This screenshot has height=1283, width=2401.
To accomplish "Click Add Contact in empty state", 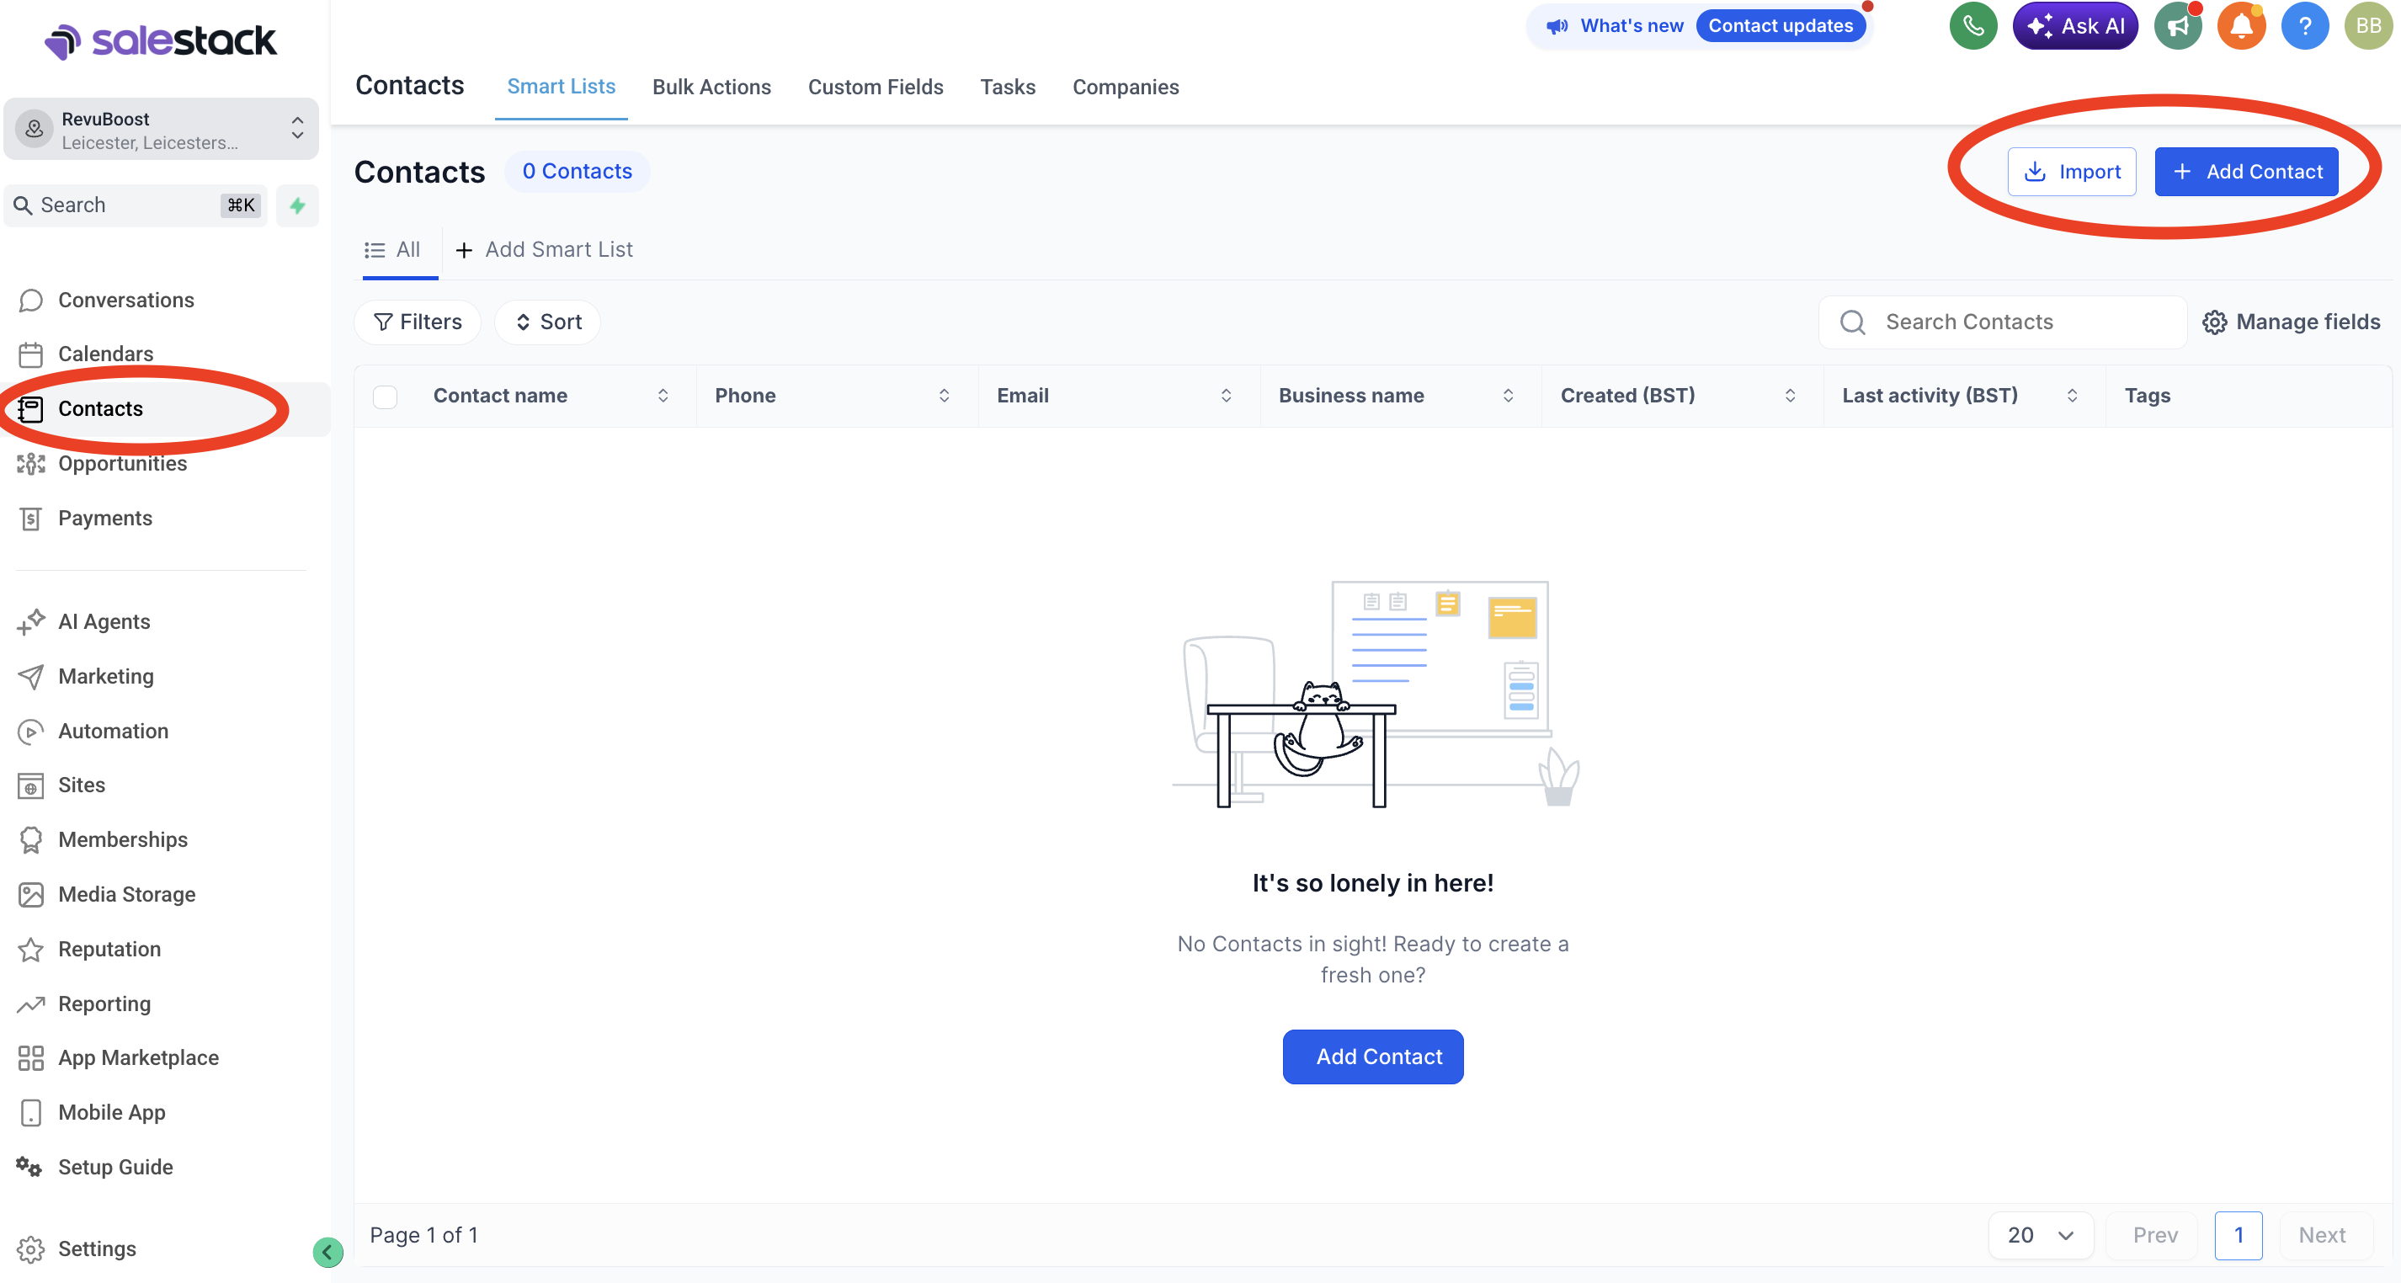I will click(1373, 1057).
